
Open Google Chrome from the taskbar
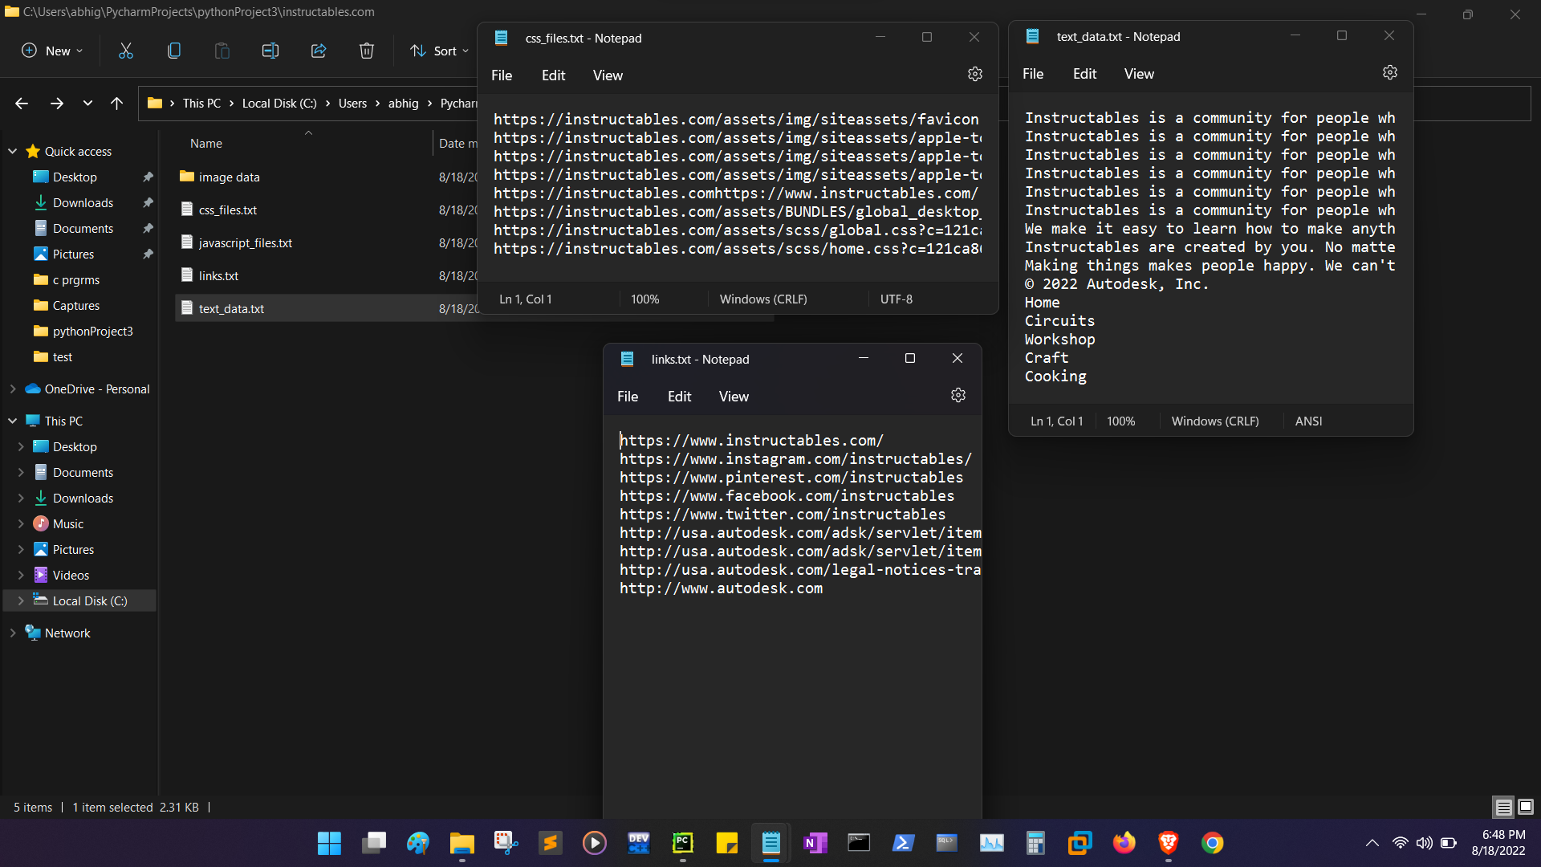(1212, 843)
